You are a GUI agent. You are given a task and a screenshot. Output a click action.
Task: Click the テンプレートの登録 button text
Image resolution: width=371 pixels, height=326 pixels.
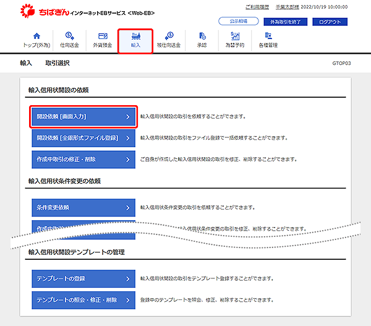[x=61, y=278]
